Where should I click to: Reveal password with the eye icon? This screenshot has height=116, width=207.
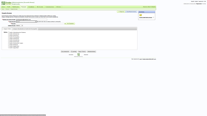pos(36,22)
